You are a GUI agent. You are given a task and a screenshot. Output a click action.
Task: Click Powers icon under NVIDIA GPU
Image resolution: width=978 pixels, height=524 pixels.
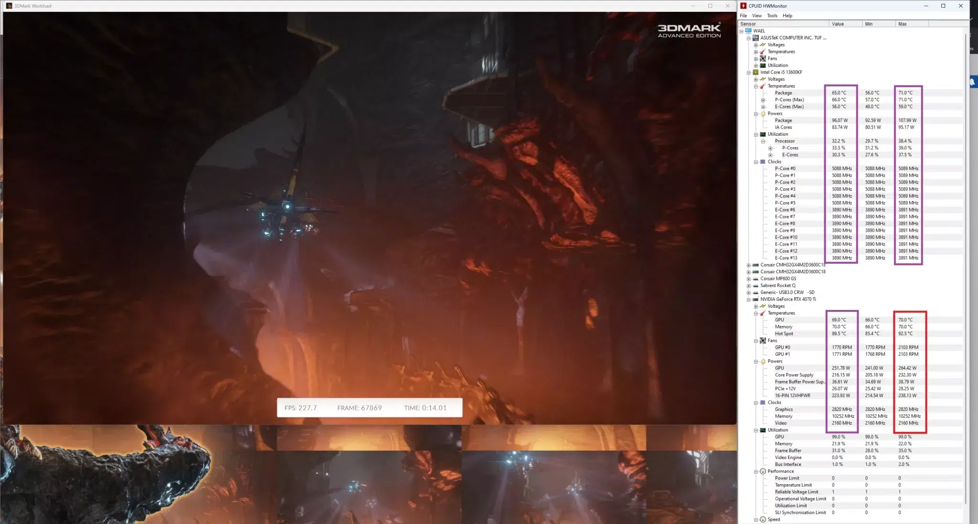pos(763,361)
